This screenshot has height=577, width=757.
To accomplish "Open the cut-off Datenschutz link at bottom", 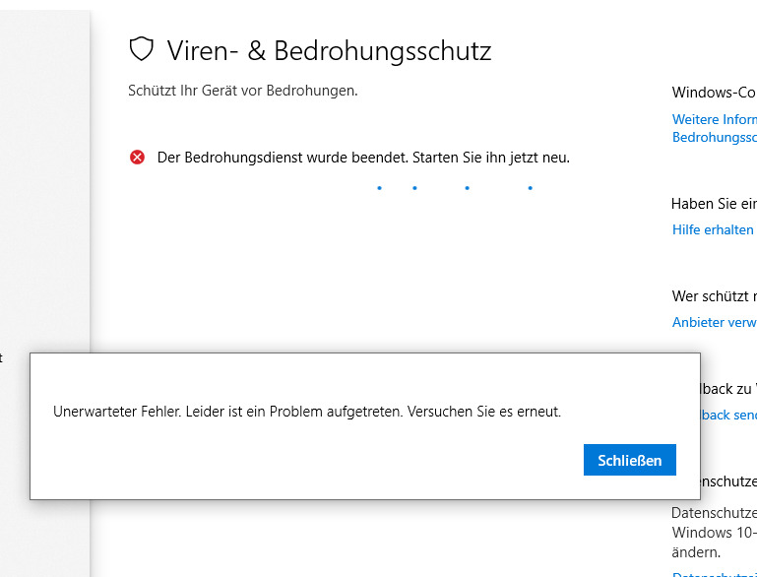I will (714, 573).
